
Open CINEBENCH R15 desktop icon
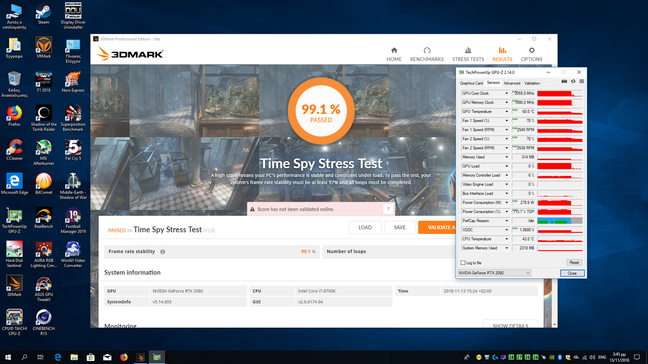pyautogui.click(x=44, y=321)
